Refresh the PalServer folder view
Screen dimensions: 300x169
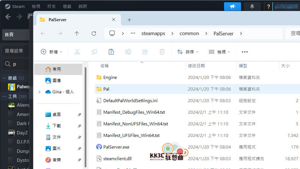94,34
